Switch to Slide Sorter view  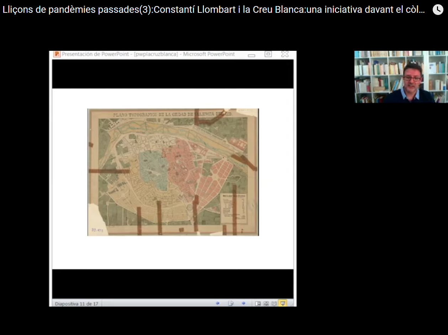266,304
